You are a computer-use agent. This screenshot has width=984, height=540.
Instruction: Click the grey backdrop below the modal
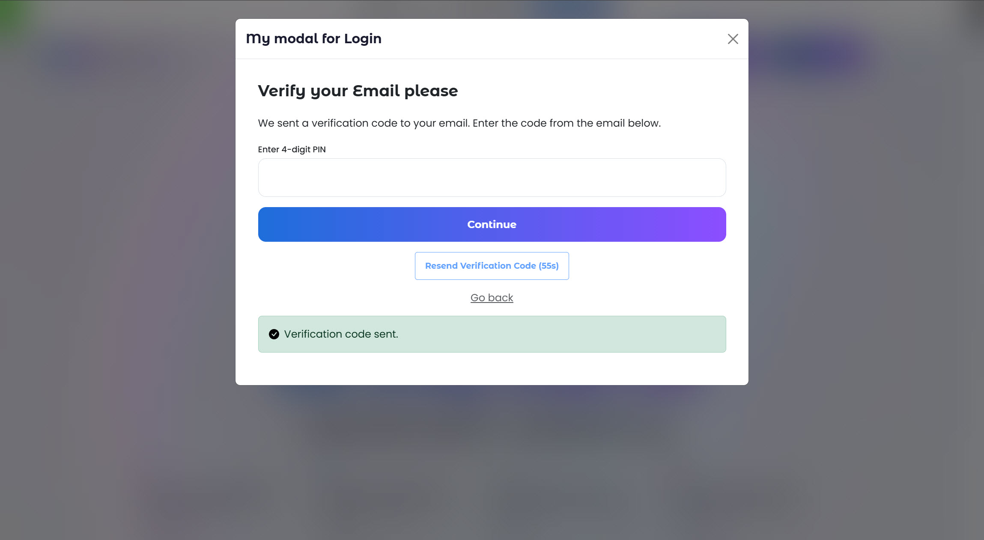[492, 462]
